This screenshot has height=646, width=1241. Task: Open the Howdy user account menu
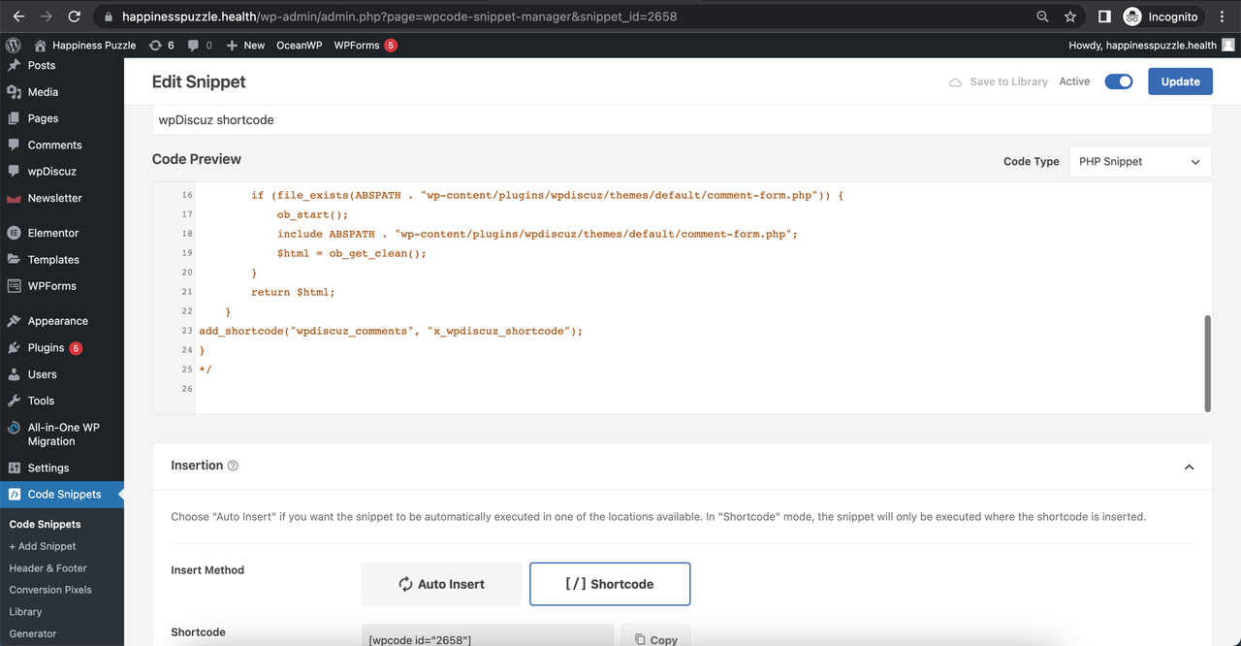pyautogui.click(x=1151, y=46)
